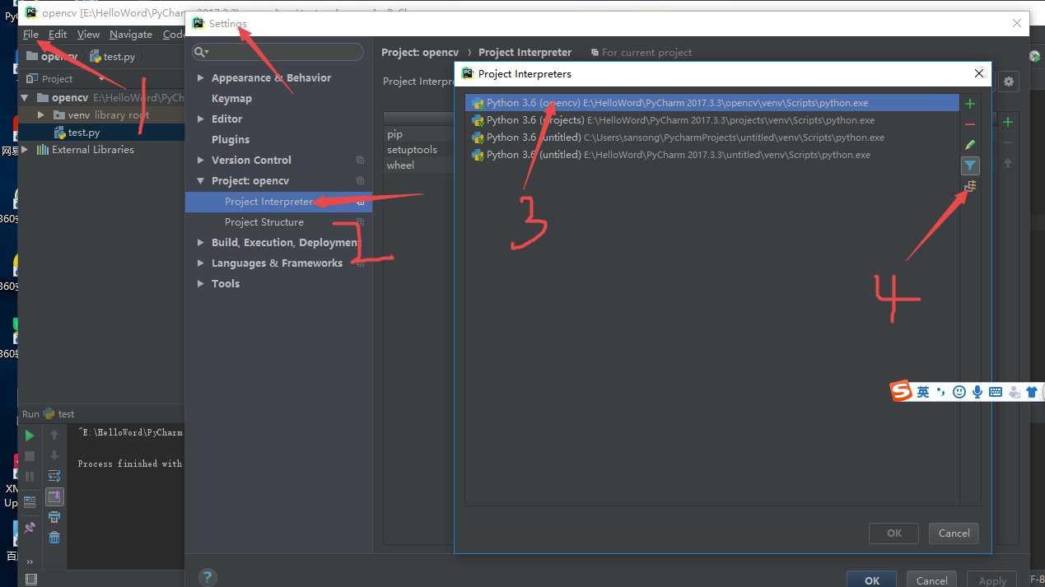The height and width of the screenshot is (587, 1045).
Task: Show paths for the selected interpreter tree icon
Action: [x=970, y=187]
